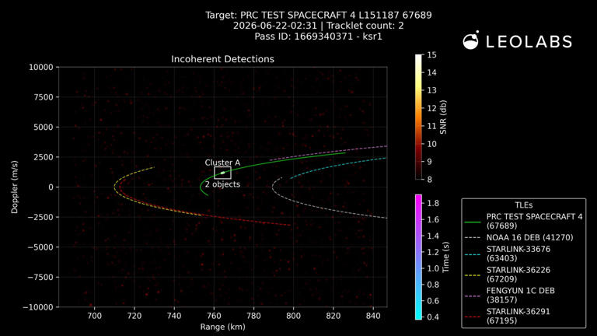Click the TLEs legend heading
Screen dimensions: 597x336
pyautogui.click(x=523, y=205)
